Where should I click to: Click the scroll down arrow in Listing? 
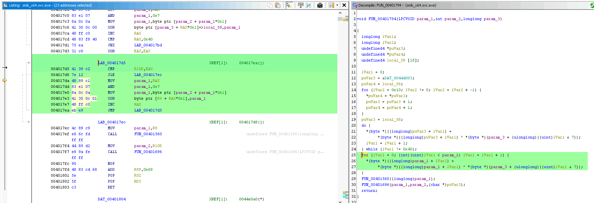click(x=340, y=201)
